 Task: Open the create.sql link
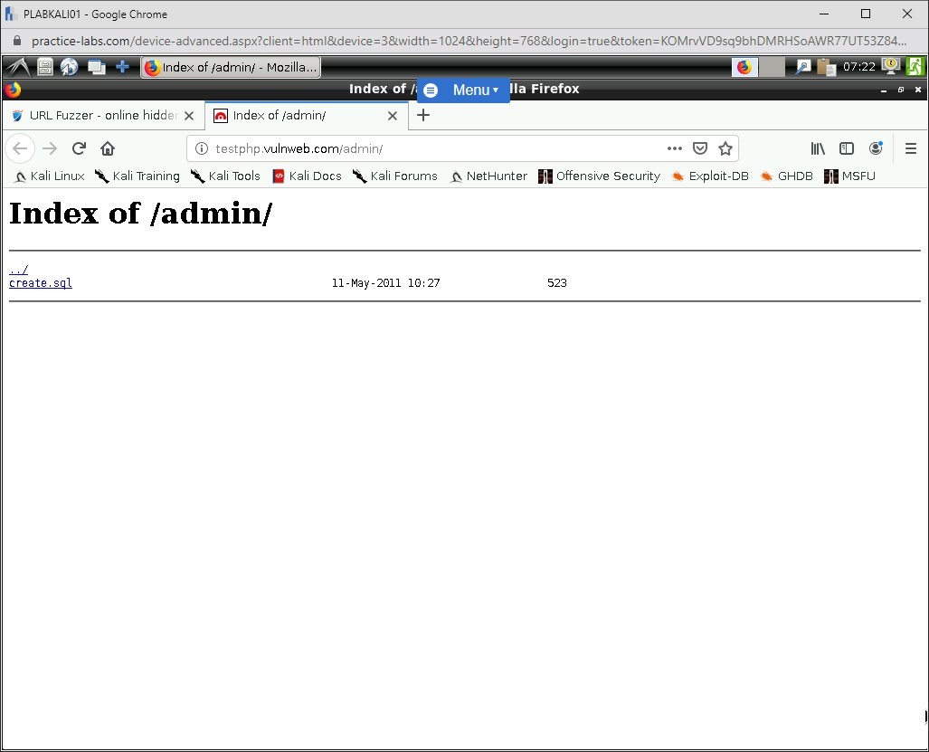click(40, 282)
